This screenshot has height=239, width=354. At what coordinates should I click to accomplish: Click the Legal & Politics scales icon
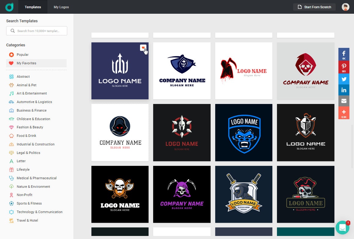(11, 153)
